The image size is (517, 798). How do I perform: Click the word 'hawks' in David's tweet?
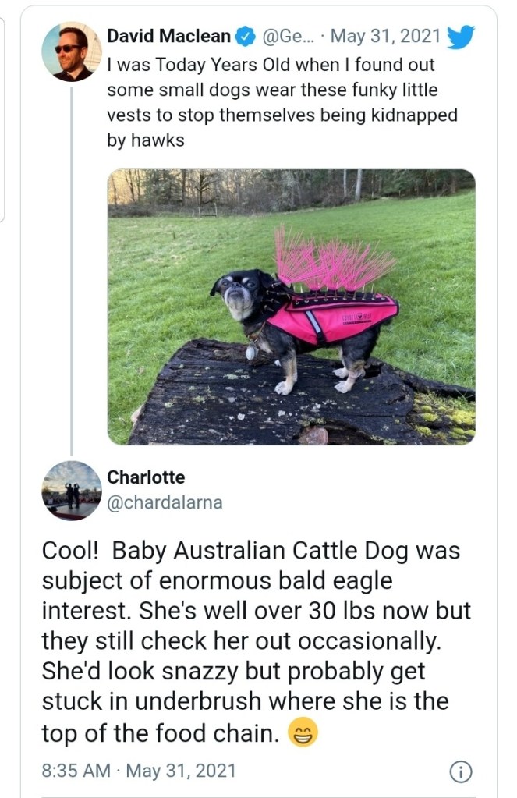(158, 140)
